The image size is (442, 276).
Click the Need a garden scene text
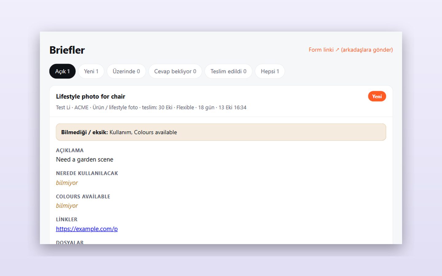pyautogui.click(x=84, y=159)
